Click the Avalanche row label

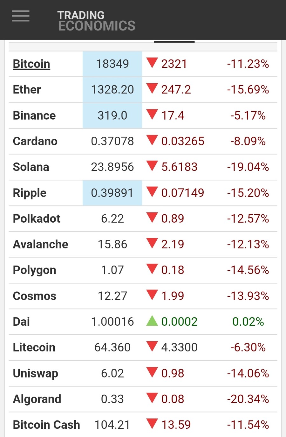(40, 245)
